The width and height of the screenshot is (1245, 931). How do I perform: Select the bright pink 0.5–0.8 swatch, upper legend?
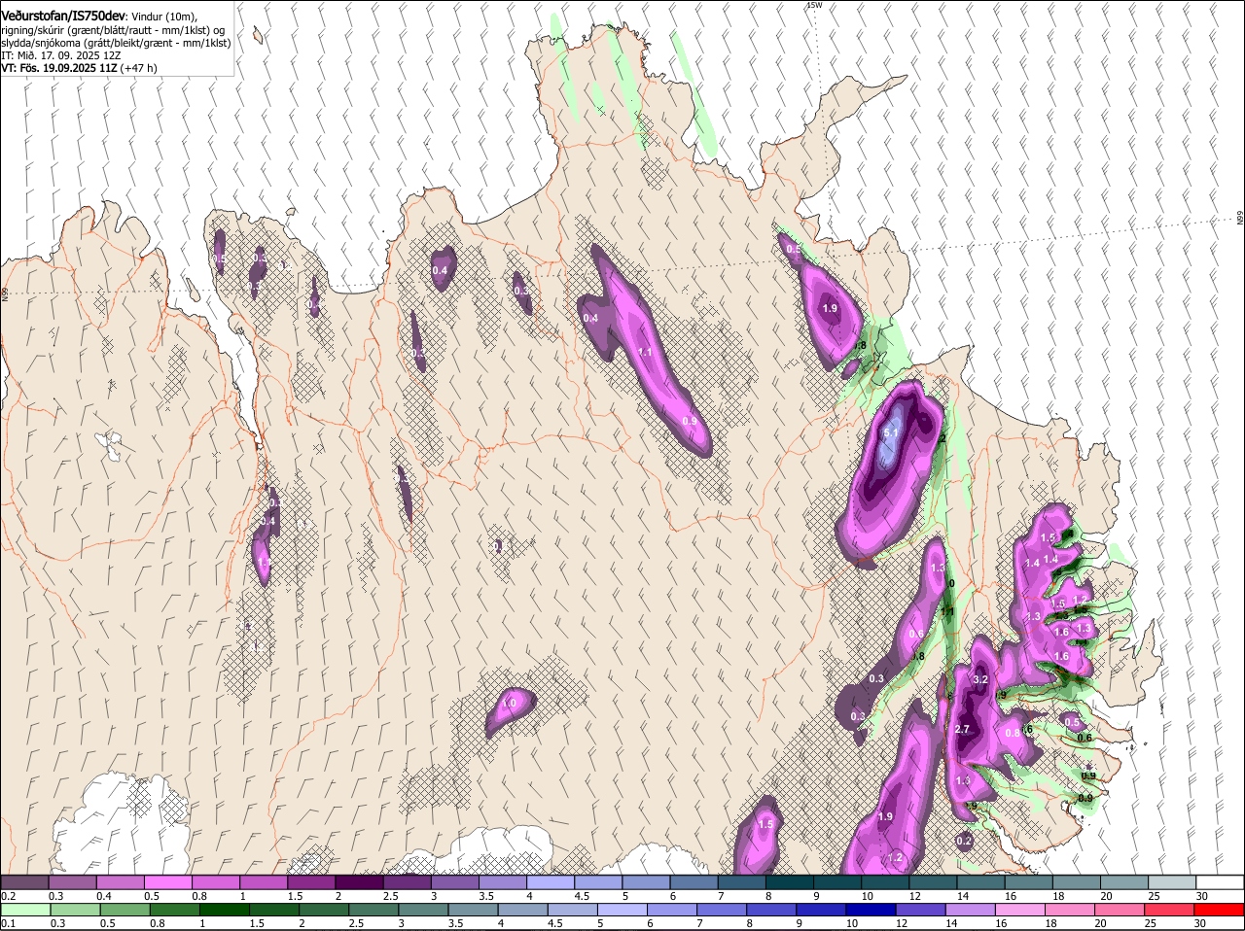point(167,881)
